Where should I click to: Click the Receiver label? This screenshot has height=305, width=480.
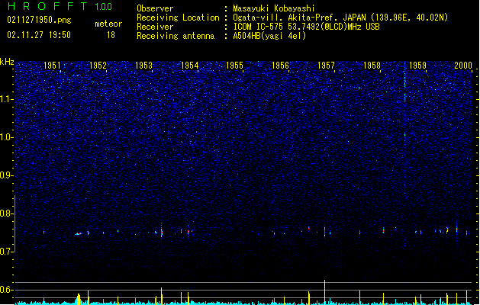point(155,27)
